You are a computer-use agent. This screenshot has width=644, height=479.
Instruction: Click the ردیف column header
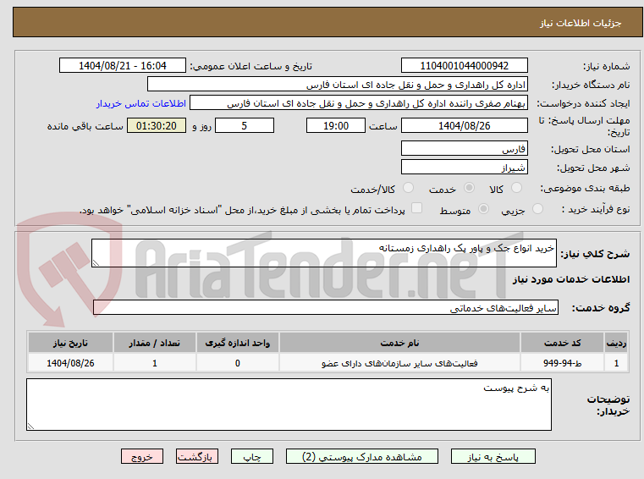(616, 343)
